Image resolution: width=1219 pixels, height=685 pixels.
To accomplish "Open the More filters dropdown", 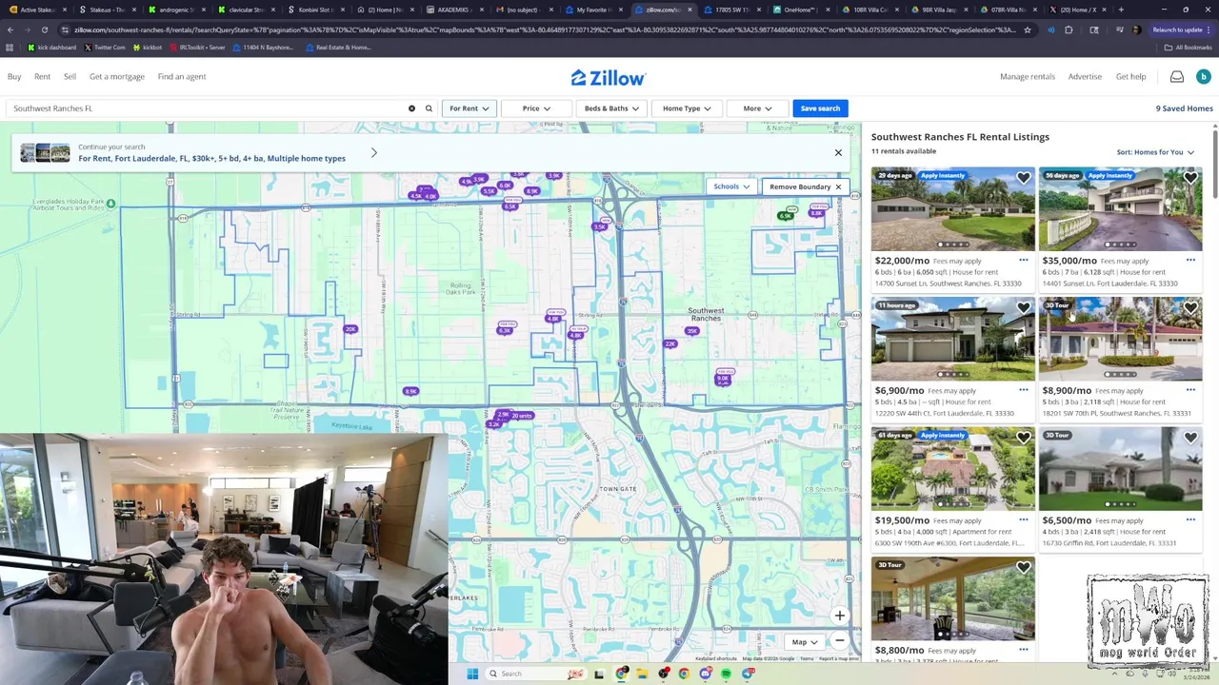I will click(757, 108).
